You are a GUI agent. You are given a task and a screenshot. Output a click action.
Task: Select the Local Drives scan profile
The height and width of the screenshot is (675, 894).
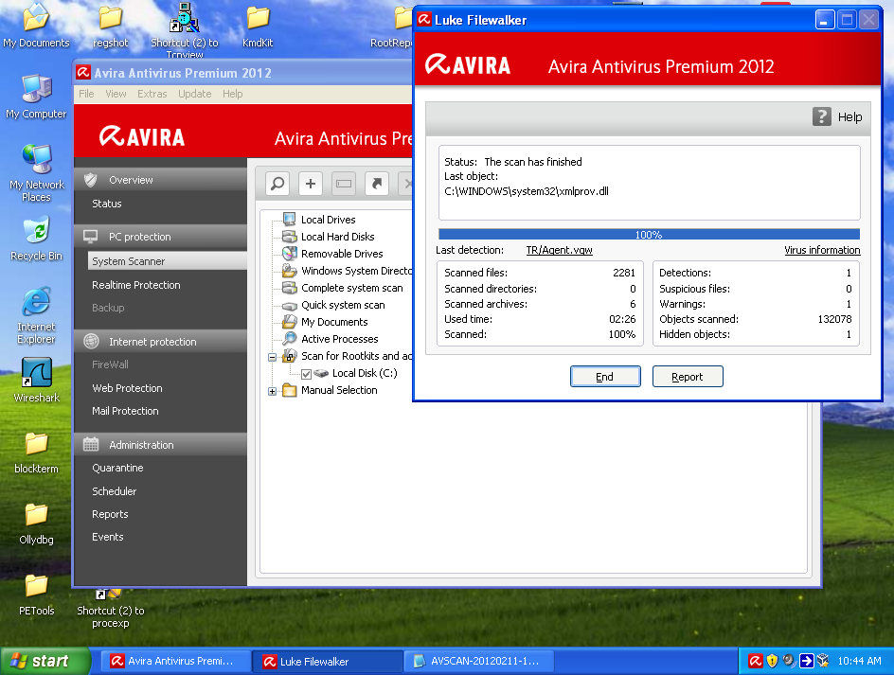pyautogui.click(x=319, y=220)
